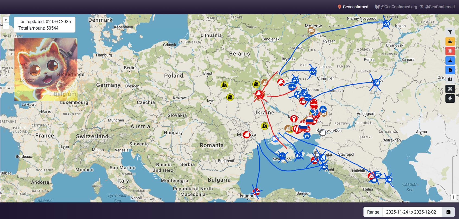Screen dimensions: 459x219
Task: Select the crossed blue marker at Sevastopol
Action: tap(283, 156)
